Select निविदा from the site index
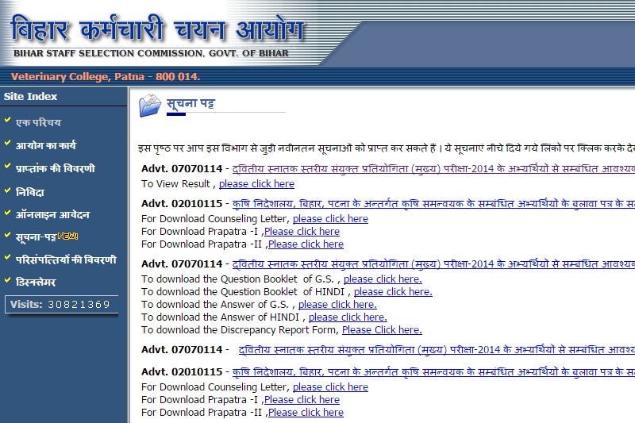This screenshot has width=635, height=423. tap(30, 191)
